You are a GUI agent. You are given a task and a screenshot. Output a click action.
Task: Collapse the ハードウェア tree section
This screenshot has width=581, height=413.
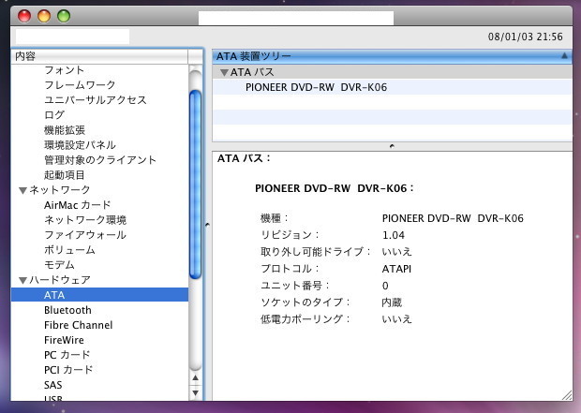22,280
